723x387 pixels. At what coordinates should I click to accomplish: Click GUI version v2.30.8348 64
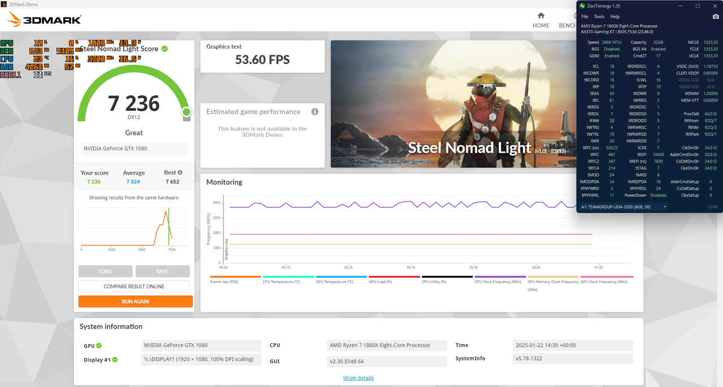pos(388,362)
